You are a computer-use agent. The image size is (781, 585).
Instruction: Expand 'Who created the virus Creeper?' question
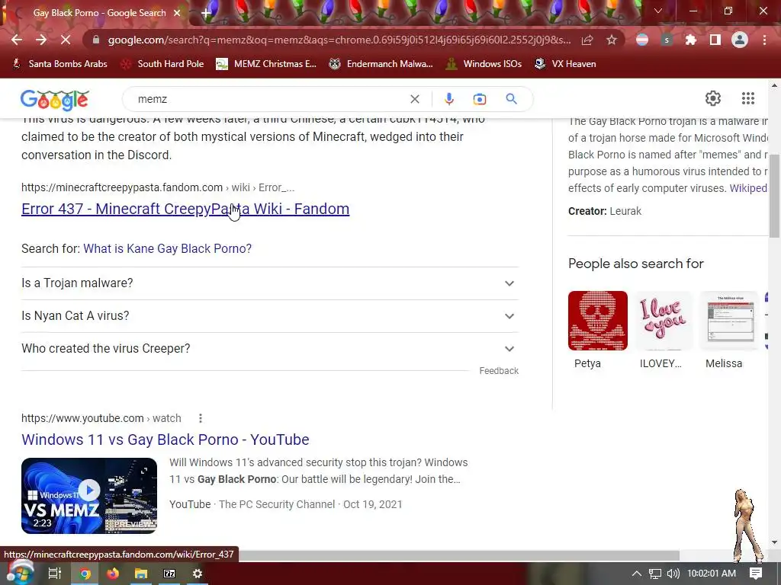coord(270,349)
